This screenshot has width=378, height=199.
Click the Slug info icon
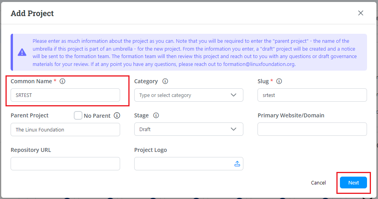click(279, 81)
